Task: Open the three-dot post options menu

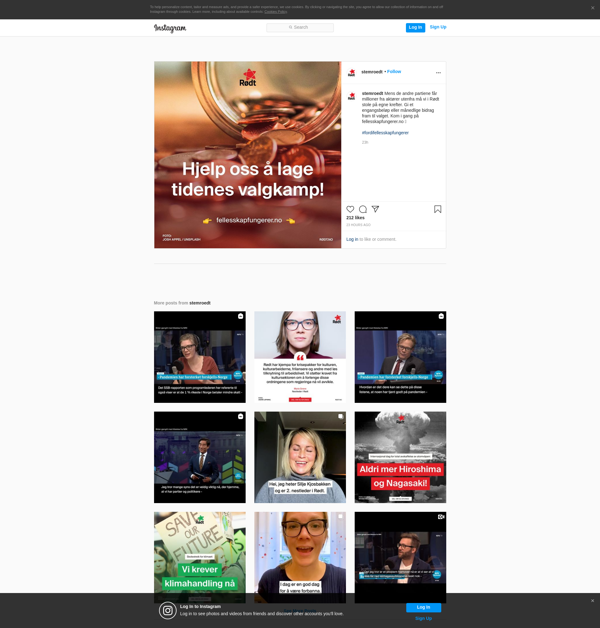Action: [438, 73]
